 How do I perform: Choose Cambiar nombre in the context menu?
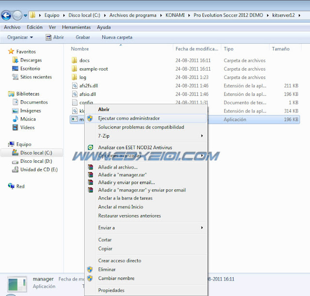[x=146, y=278]
